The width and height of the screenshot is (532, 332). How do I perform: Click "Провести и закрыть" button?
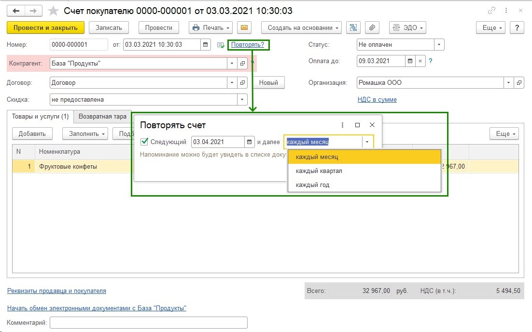(45, 28)
